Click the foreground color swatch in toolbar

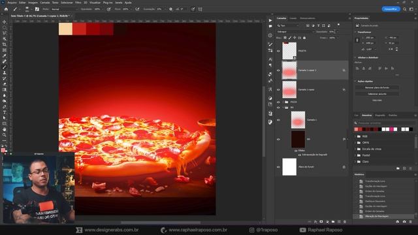click(x=3, y=150)
